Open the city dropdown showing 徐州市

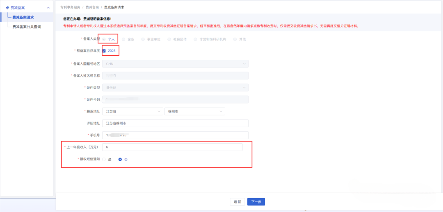(x=194, y=111)
